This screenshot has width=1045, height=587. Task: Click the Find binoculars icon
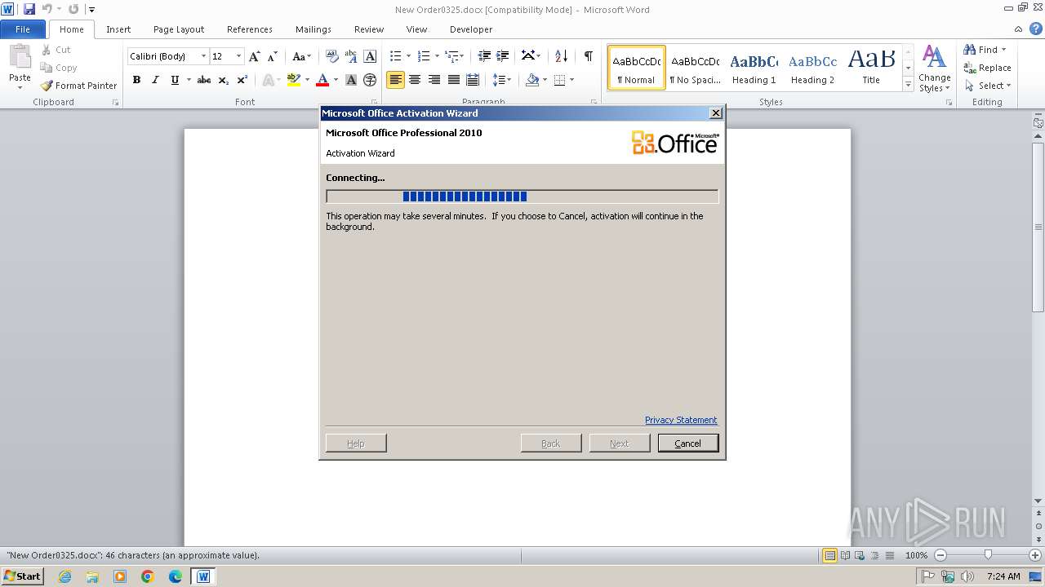coord(970,50)
